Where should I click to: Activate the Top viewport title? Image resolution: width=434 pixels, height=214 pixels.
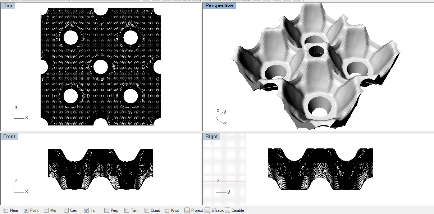[8, 6]
